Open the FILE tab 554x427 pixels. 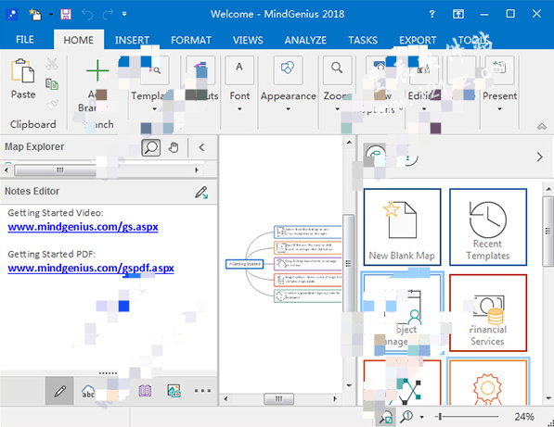25,40
